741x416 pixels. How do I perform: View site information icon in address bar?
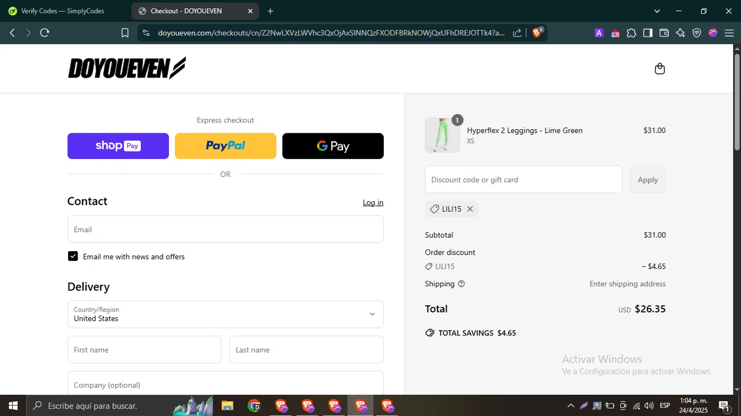(x=146, y=33)
